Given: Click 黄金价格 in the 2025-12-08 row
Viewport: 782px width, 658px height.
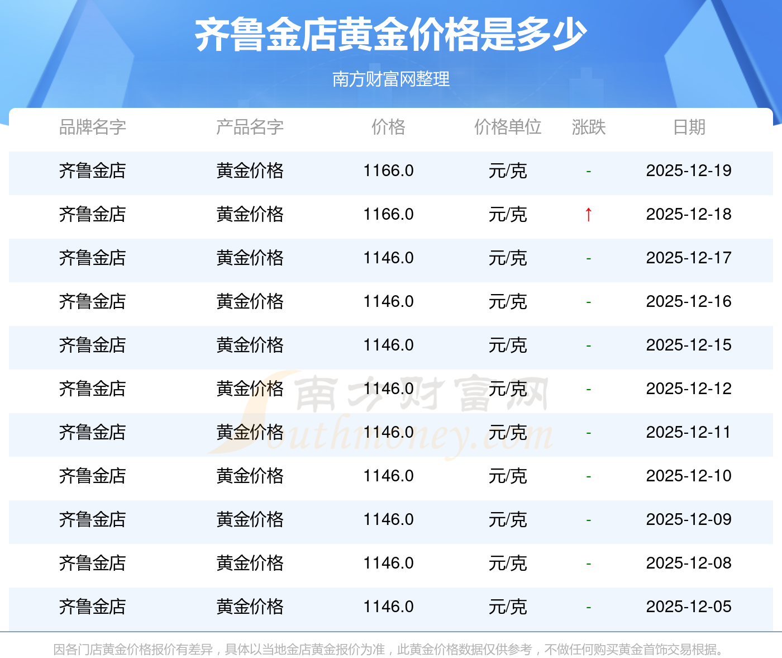Looking at the screenshot, I should click(250, 563).
